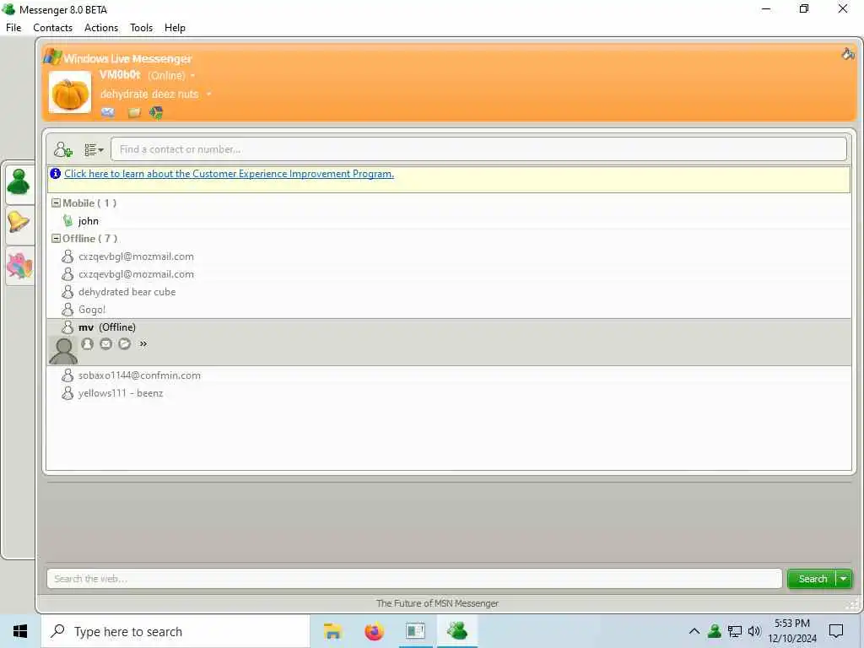
Task: Open the Contacts menu
Action: coord(53,28)
